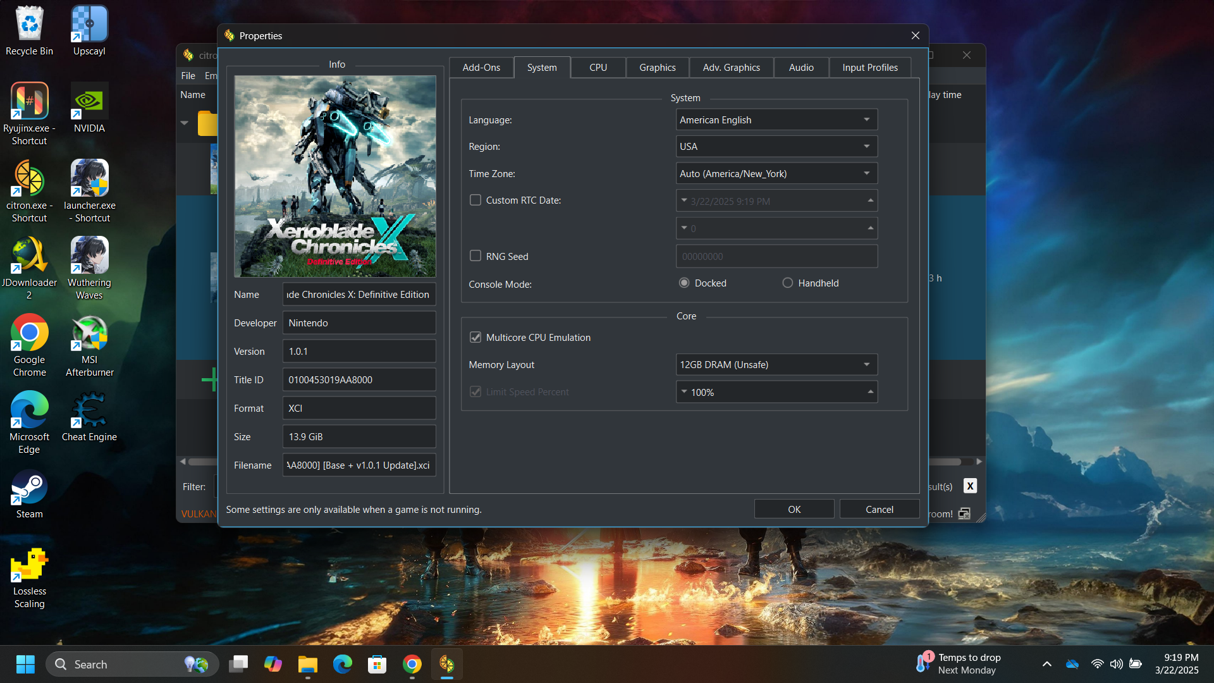1214x683 pixels.
Task: Click the Size field showing 13.9 GiB
Action: 359,436
